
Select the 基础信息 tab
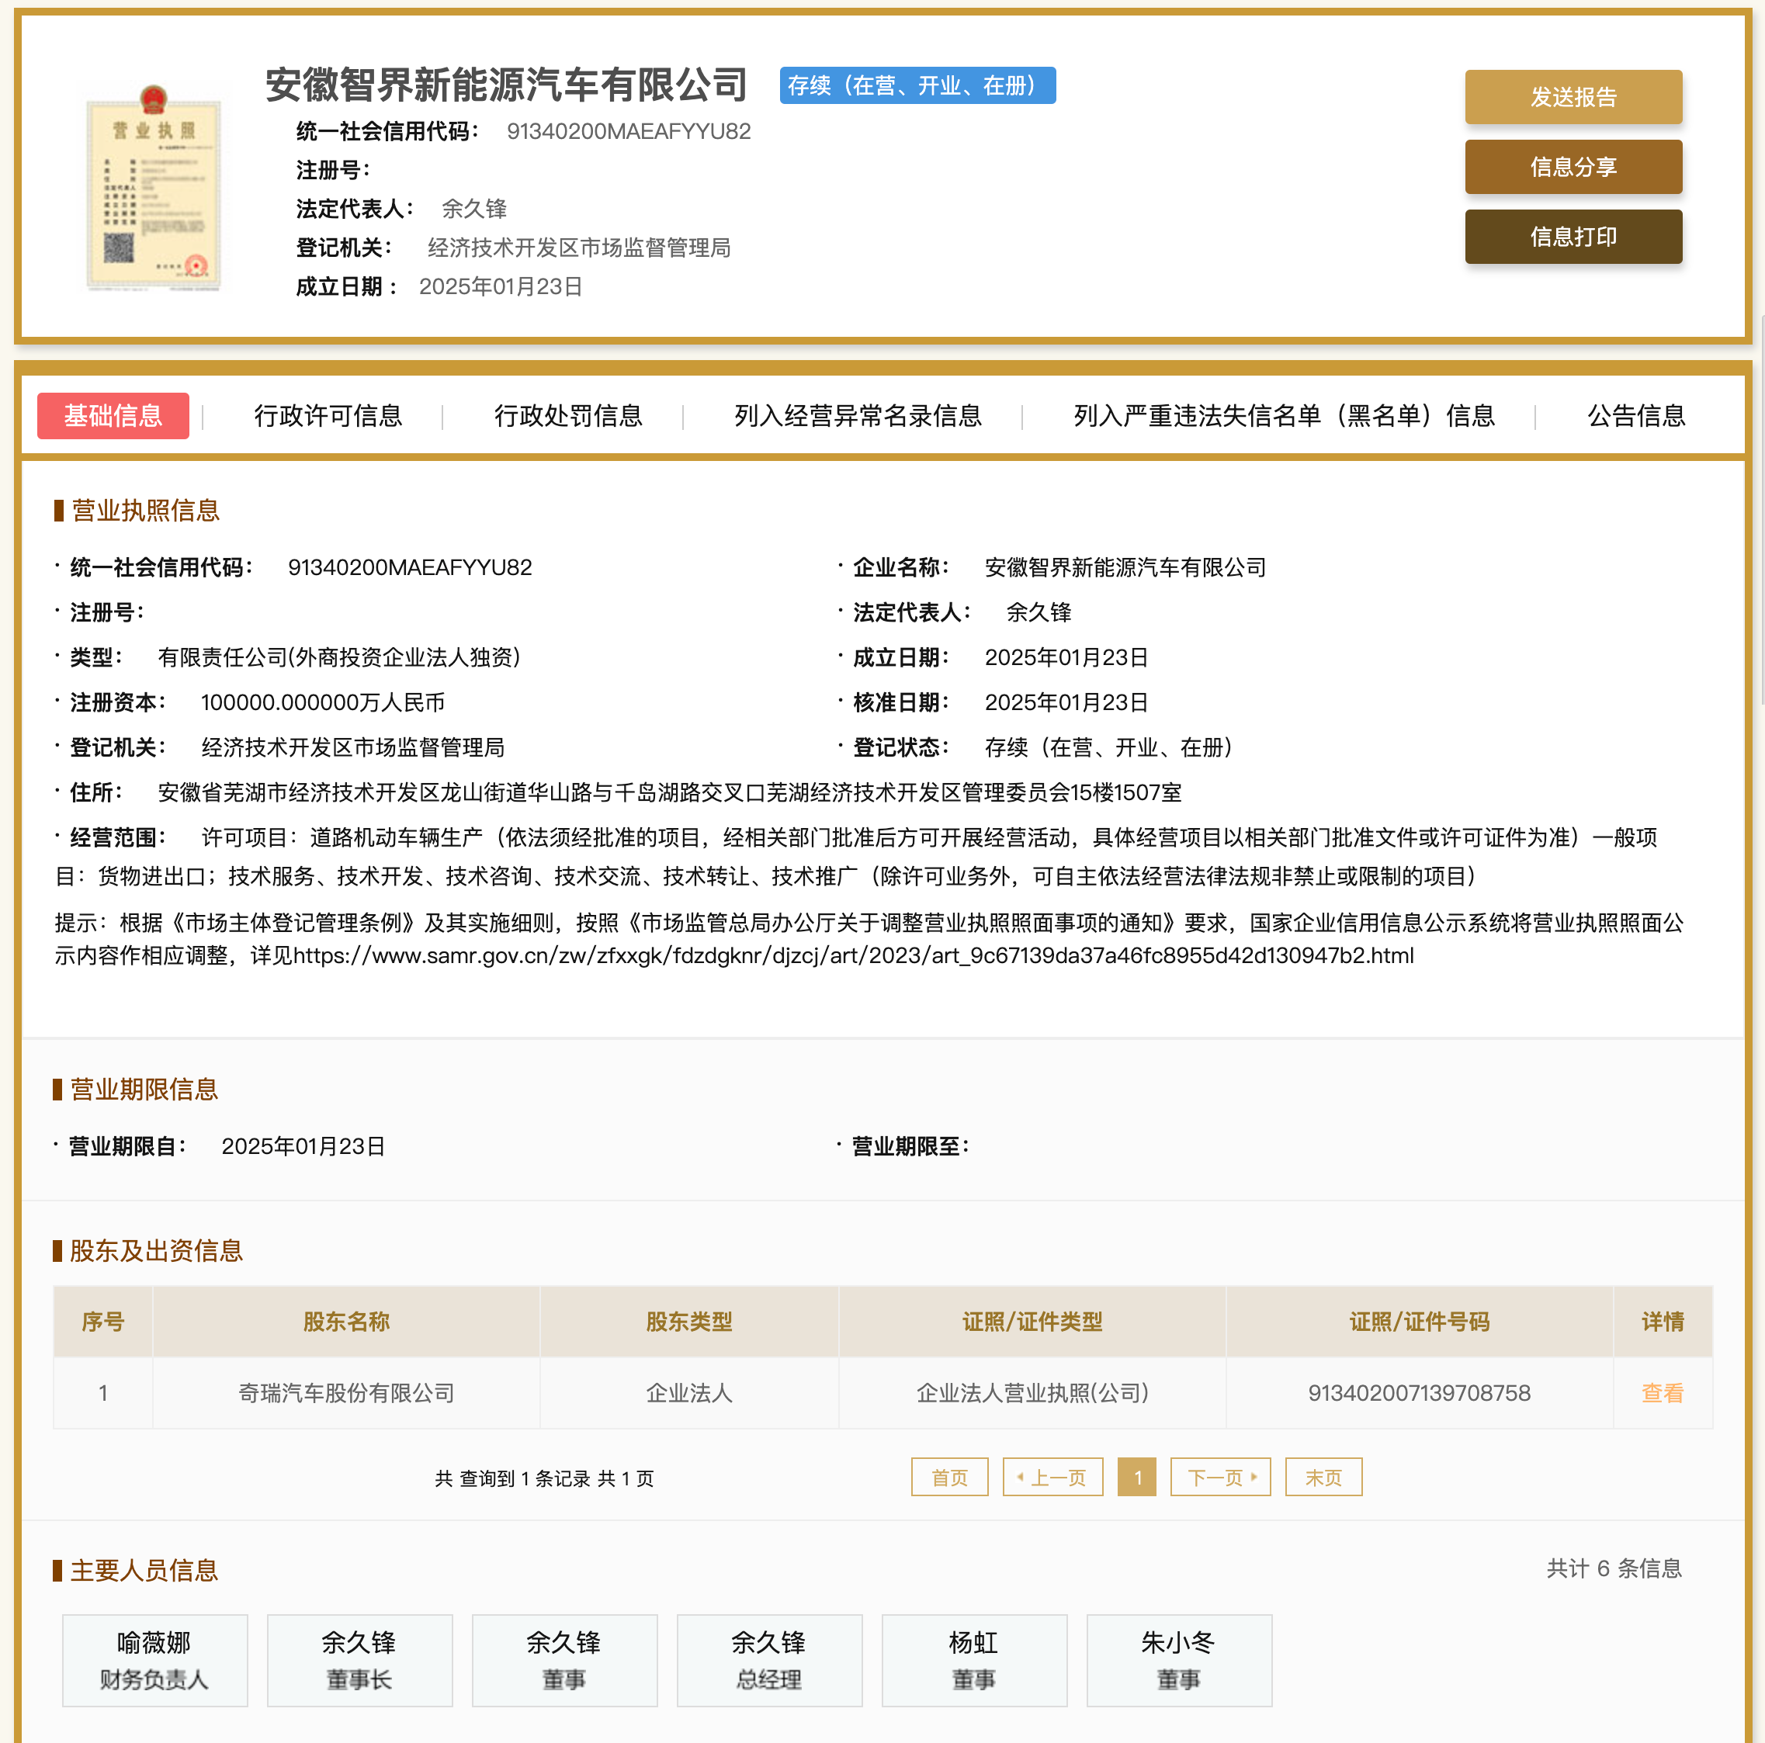tap(113, 416)
